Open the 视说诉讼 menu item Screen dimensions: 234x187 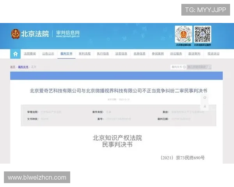click(214, 54)
